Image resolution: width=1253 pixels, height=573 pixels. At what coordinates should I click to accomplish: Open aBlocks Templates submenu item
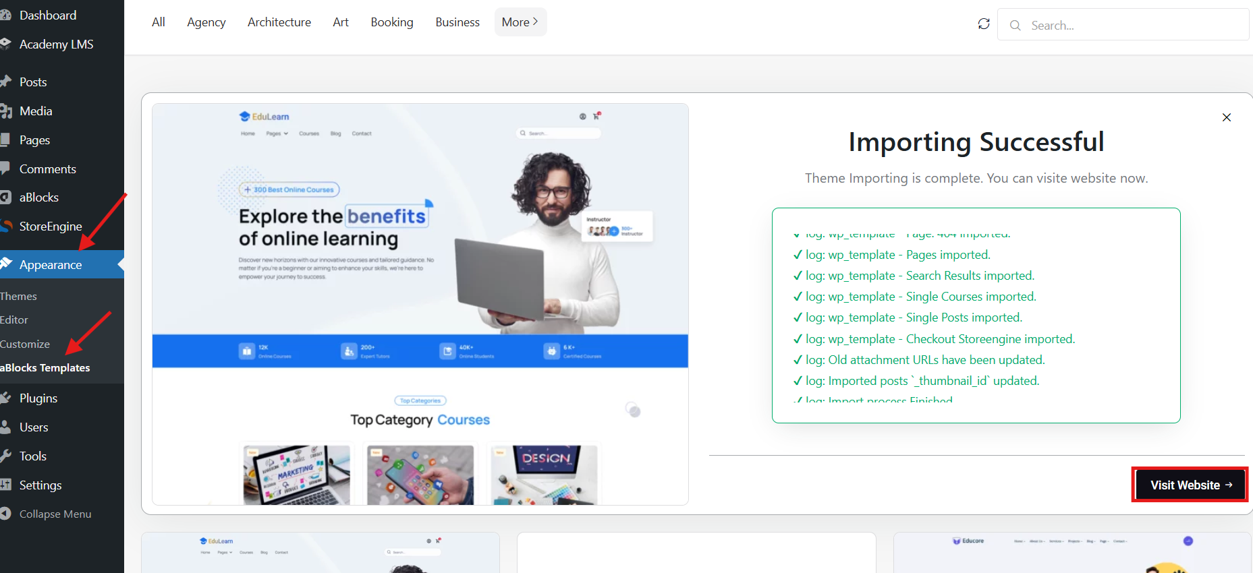click(45, 368)
